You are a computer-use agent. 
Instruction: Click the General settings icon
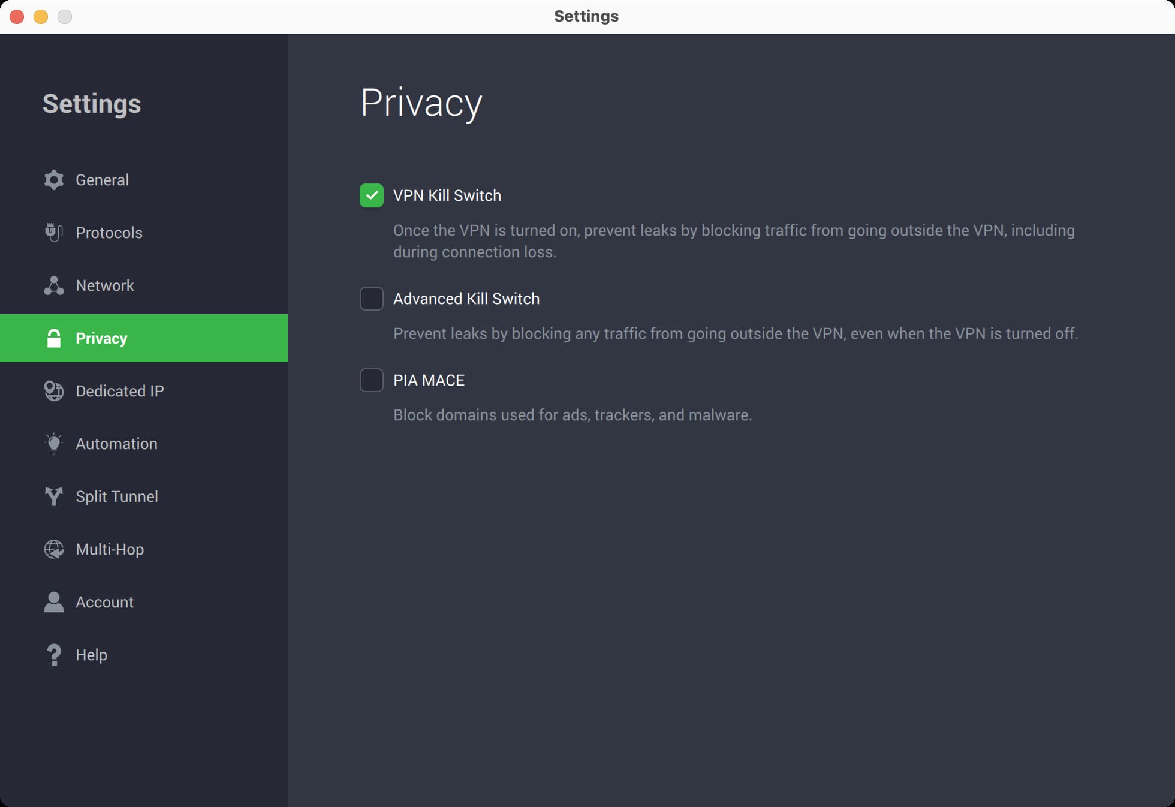point(53,179)
